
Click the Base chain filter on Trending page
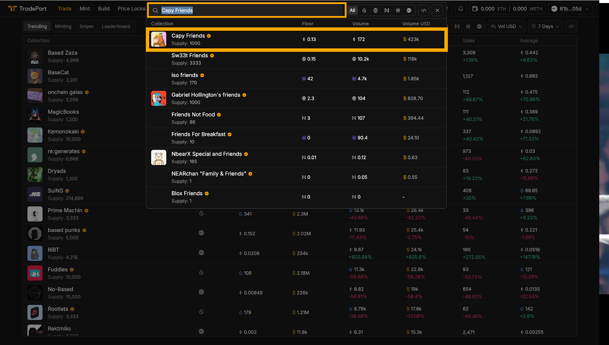[479, 26]
